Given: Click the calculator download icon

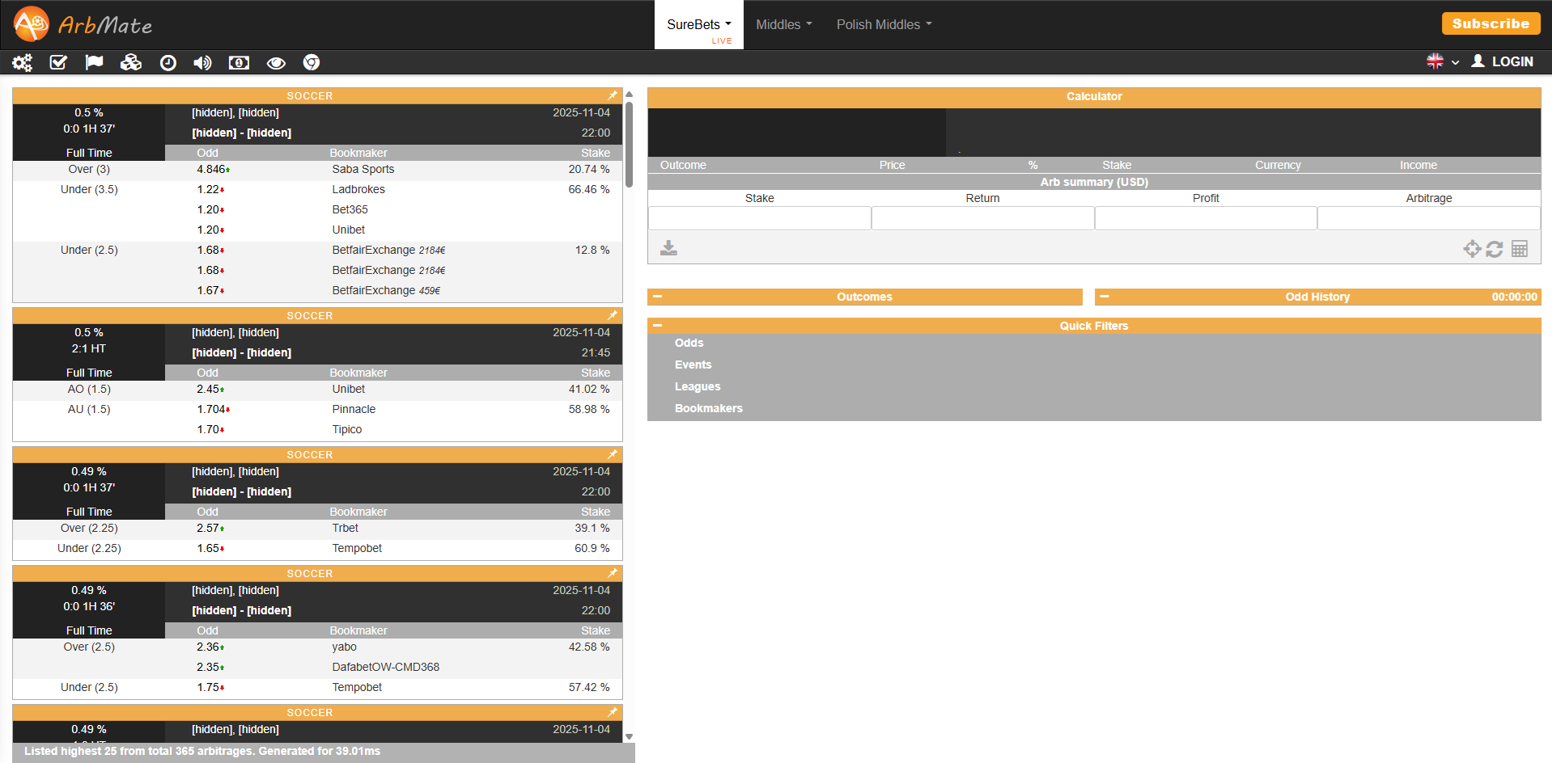Looking at the screenshot, I should click(668, 248).
